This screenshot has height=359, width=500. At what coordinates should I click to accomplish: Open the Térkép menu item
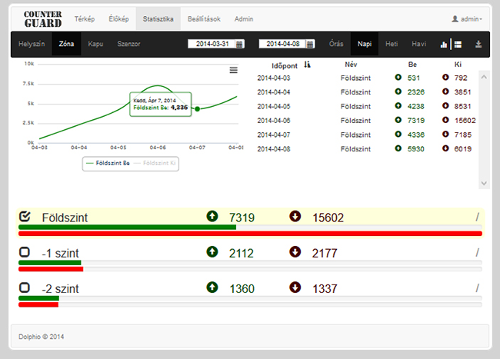(x=85, y=18)
